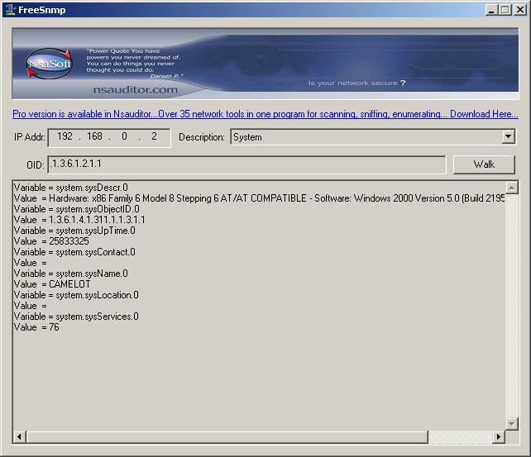
Task: Click the horizontal scrollbar thumb
Action: pyautogui.click(x=227, y=436)
